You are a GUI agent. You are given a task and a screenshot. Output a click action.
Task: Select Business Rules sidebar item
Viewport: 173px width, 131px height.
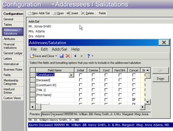13,69
